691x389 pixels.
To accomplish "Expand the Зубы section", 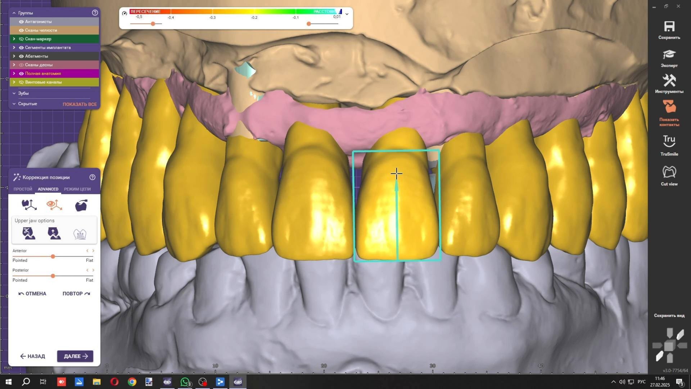I will pyautogui.click(x=14, y=93).
